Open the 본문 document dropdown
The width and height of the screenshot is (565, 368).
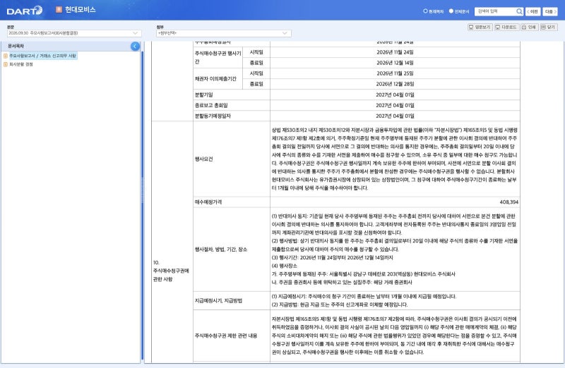pos(74,33)
